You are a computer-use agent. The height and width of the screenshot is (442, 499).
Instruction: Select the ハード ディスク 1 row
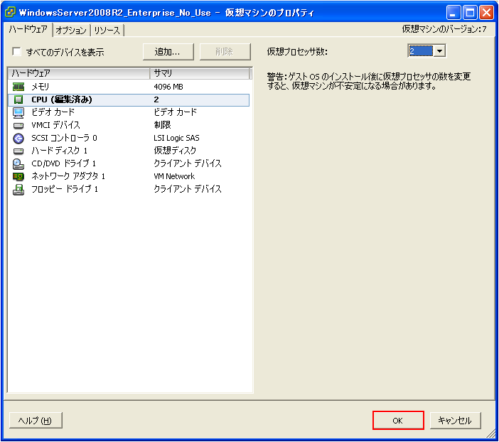[129, 151]
